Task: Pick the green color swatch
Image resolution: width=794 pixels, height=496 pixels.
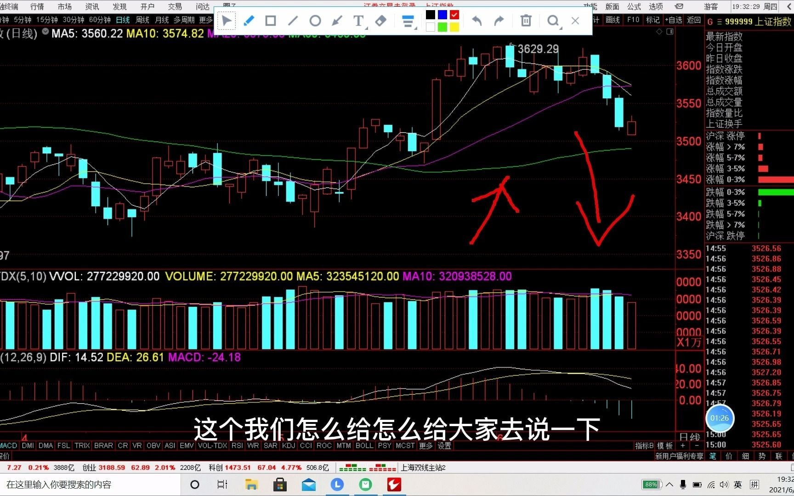Action: click(x=442, y=27)
